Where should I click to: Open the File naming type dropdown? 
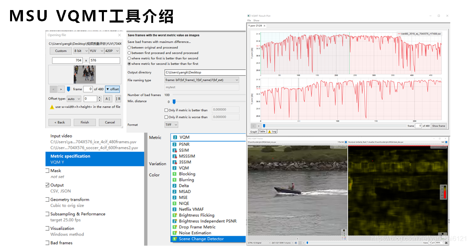click(x=202, y=80)
